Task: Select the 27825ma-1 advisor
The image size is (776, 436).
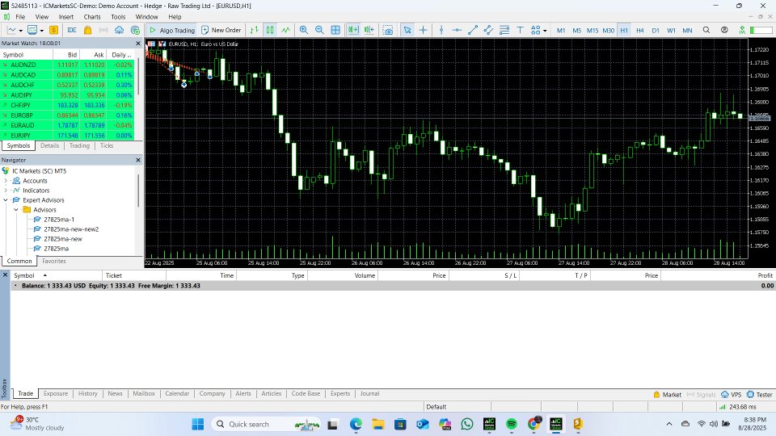Action: [x=58, y=220]
